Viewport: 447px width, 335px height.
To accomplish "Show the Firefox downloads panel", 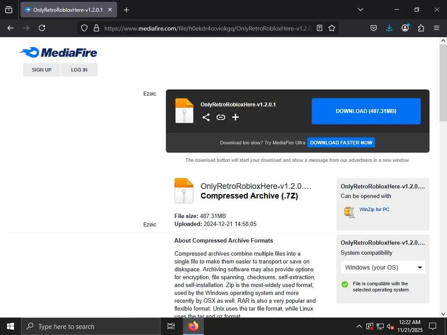I will [389, 28].
